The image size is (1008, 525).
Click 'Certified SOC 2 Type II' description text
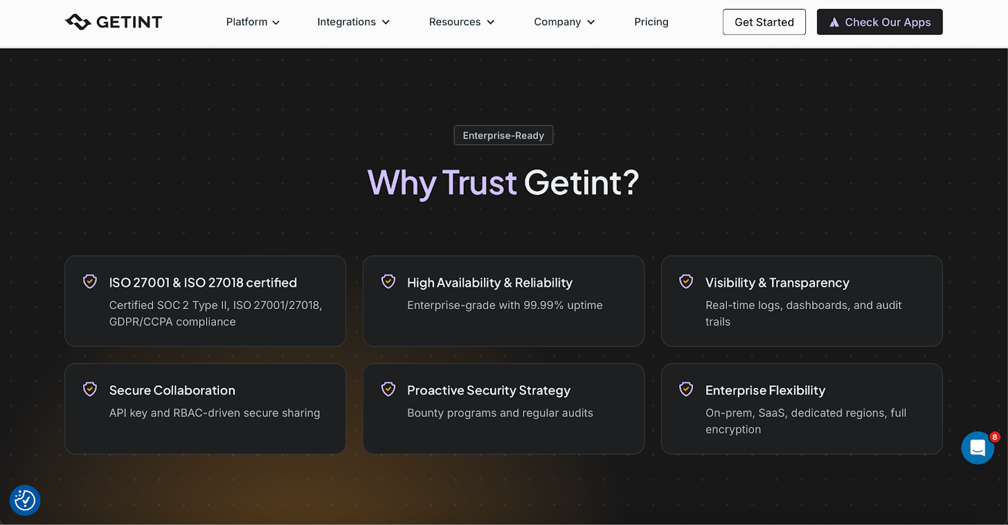215,313
